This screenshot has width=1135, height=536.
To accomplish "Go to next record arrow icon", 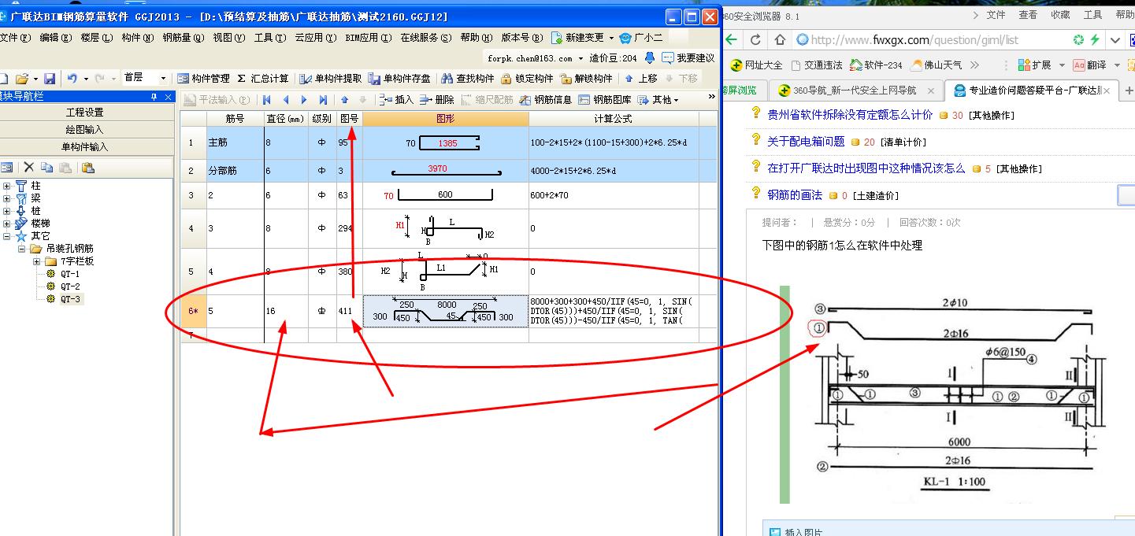I will [x=305, y=100].
